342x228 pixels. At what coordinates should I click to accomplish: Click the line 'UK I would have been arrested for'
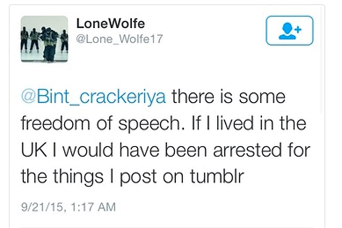point(165,150)
